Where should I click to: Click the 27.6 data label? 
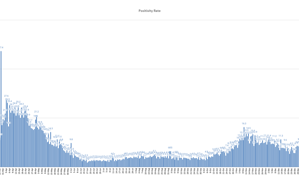tap(6, 96)
